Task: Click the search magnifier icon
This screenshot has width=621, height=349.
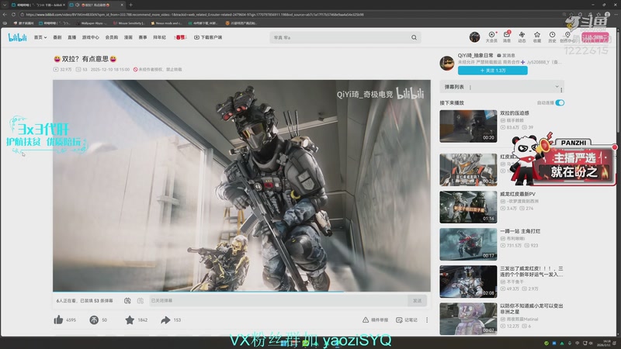Action: tap(414, 37)
